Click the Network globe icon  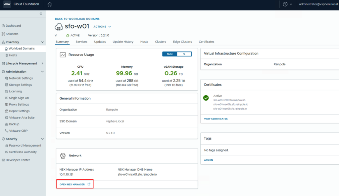coord(63,156)
